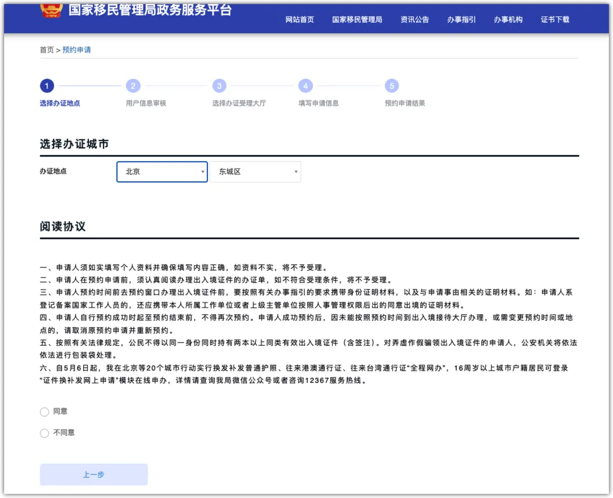Go to 国家移民管理局 nav item

click(357, 20)
